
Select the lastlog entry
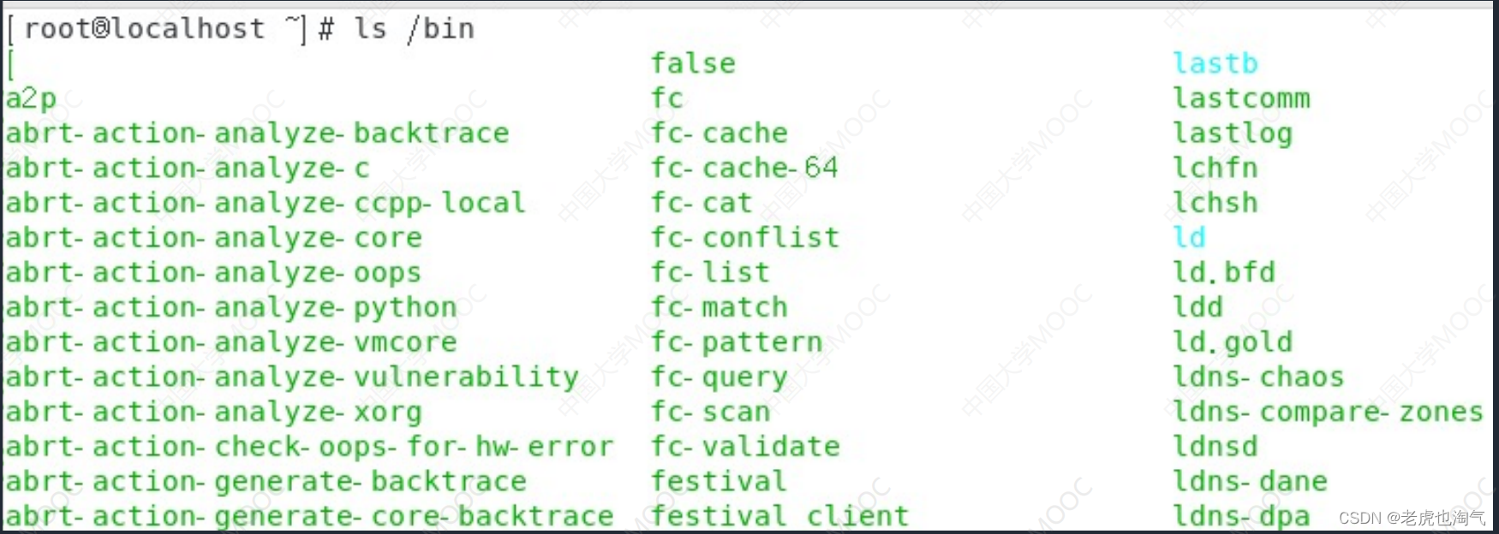1232,133
